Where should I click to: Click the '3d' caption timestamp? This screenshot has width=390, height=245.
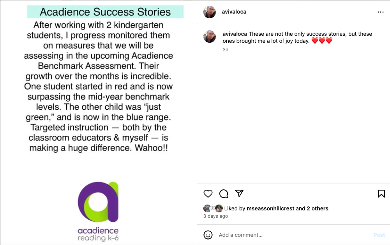pos(225,50)
